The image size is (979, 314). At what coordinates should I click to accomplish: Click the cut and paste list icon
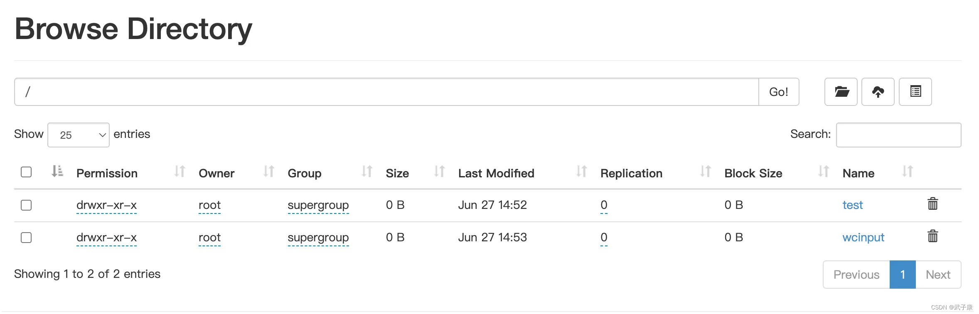pyautogui.click(x=915, y=92)
